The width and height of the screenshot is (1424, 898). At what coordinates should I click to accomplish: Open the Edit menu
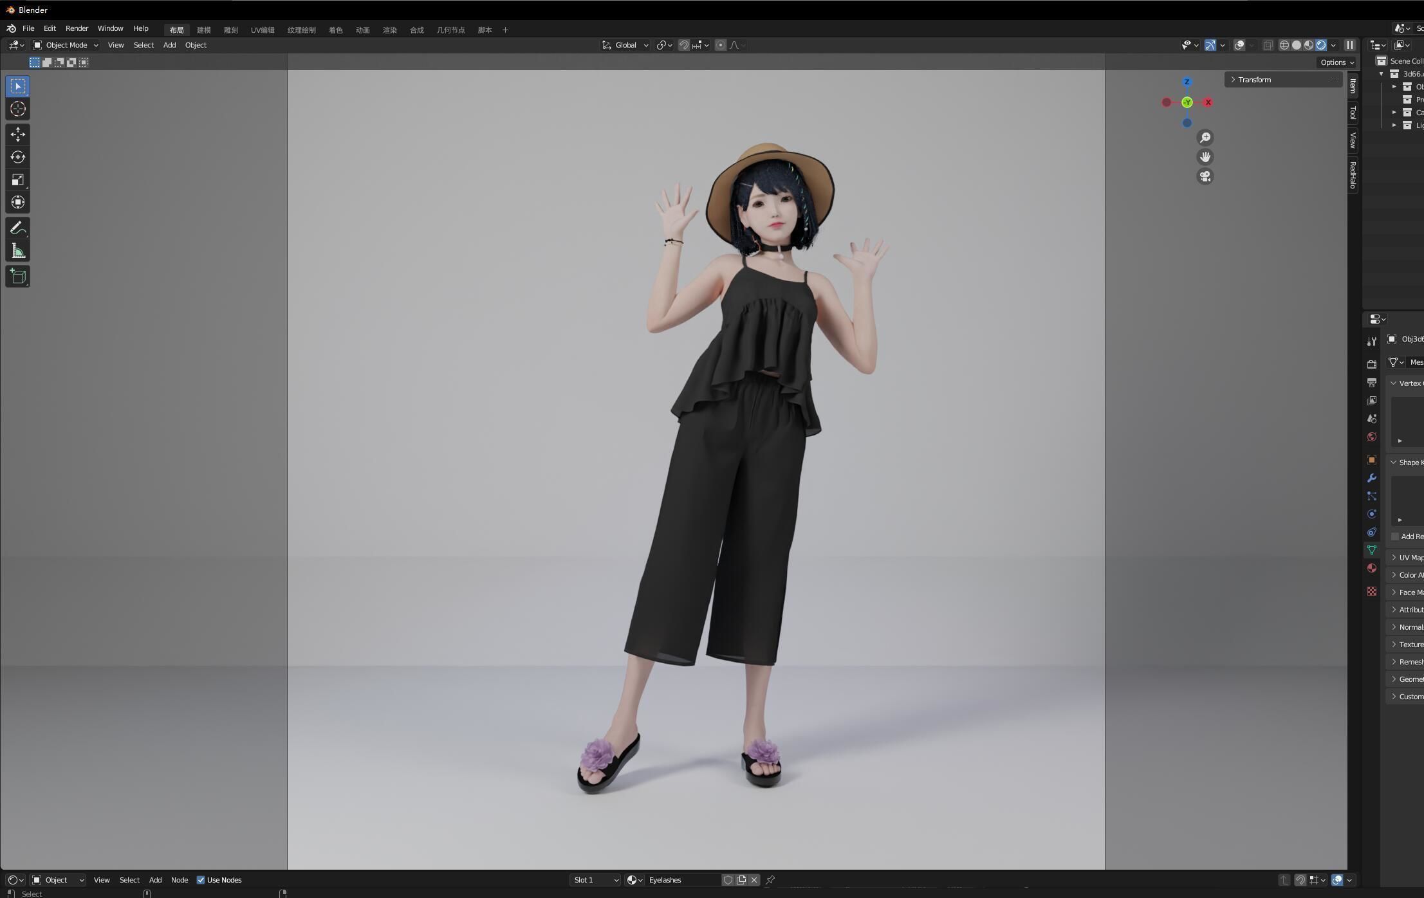pyautogui.click(x=50, y=28)
